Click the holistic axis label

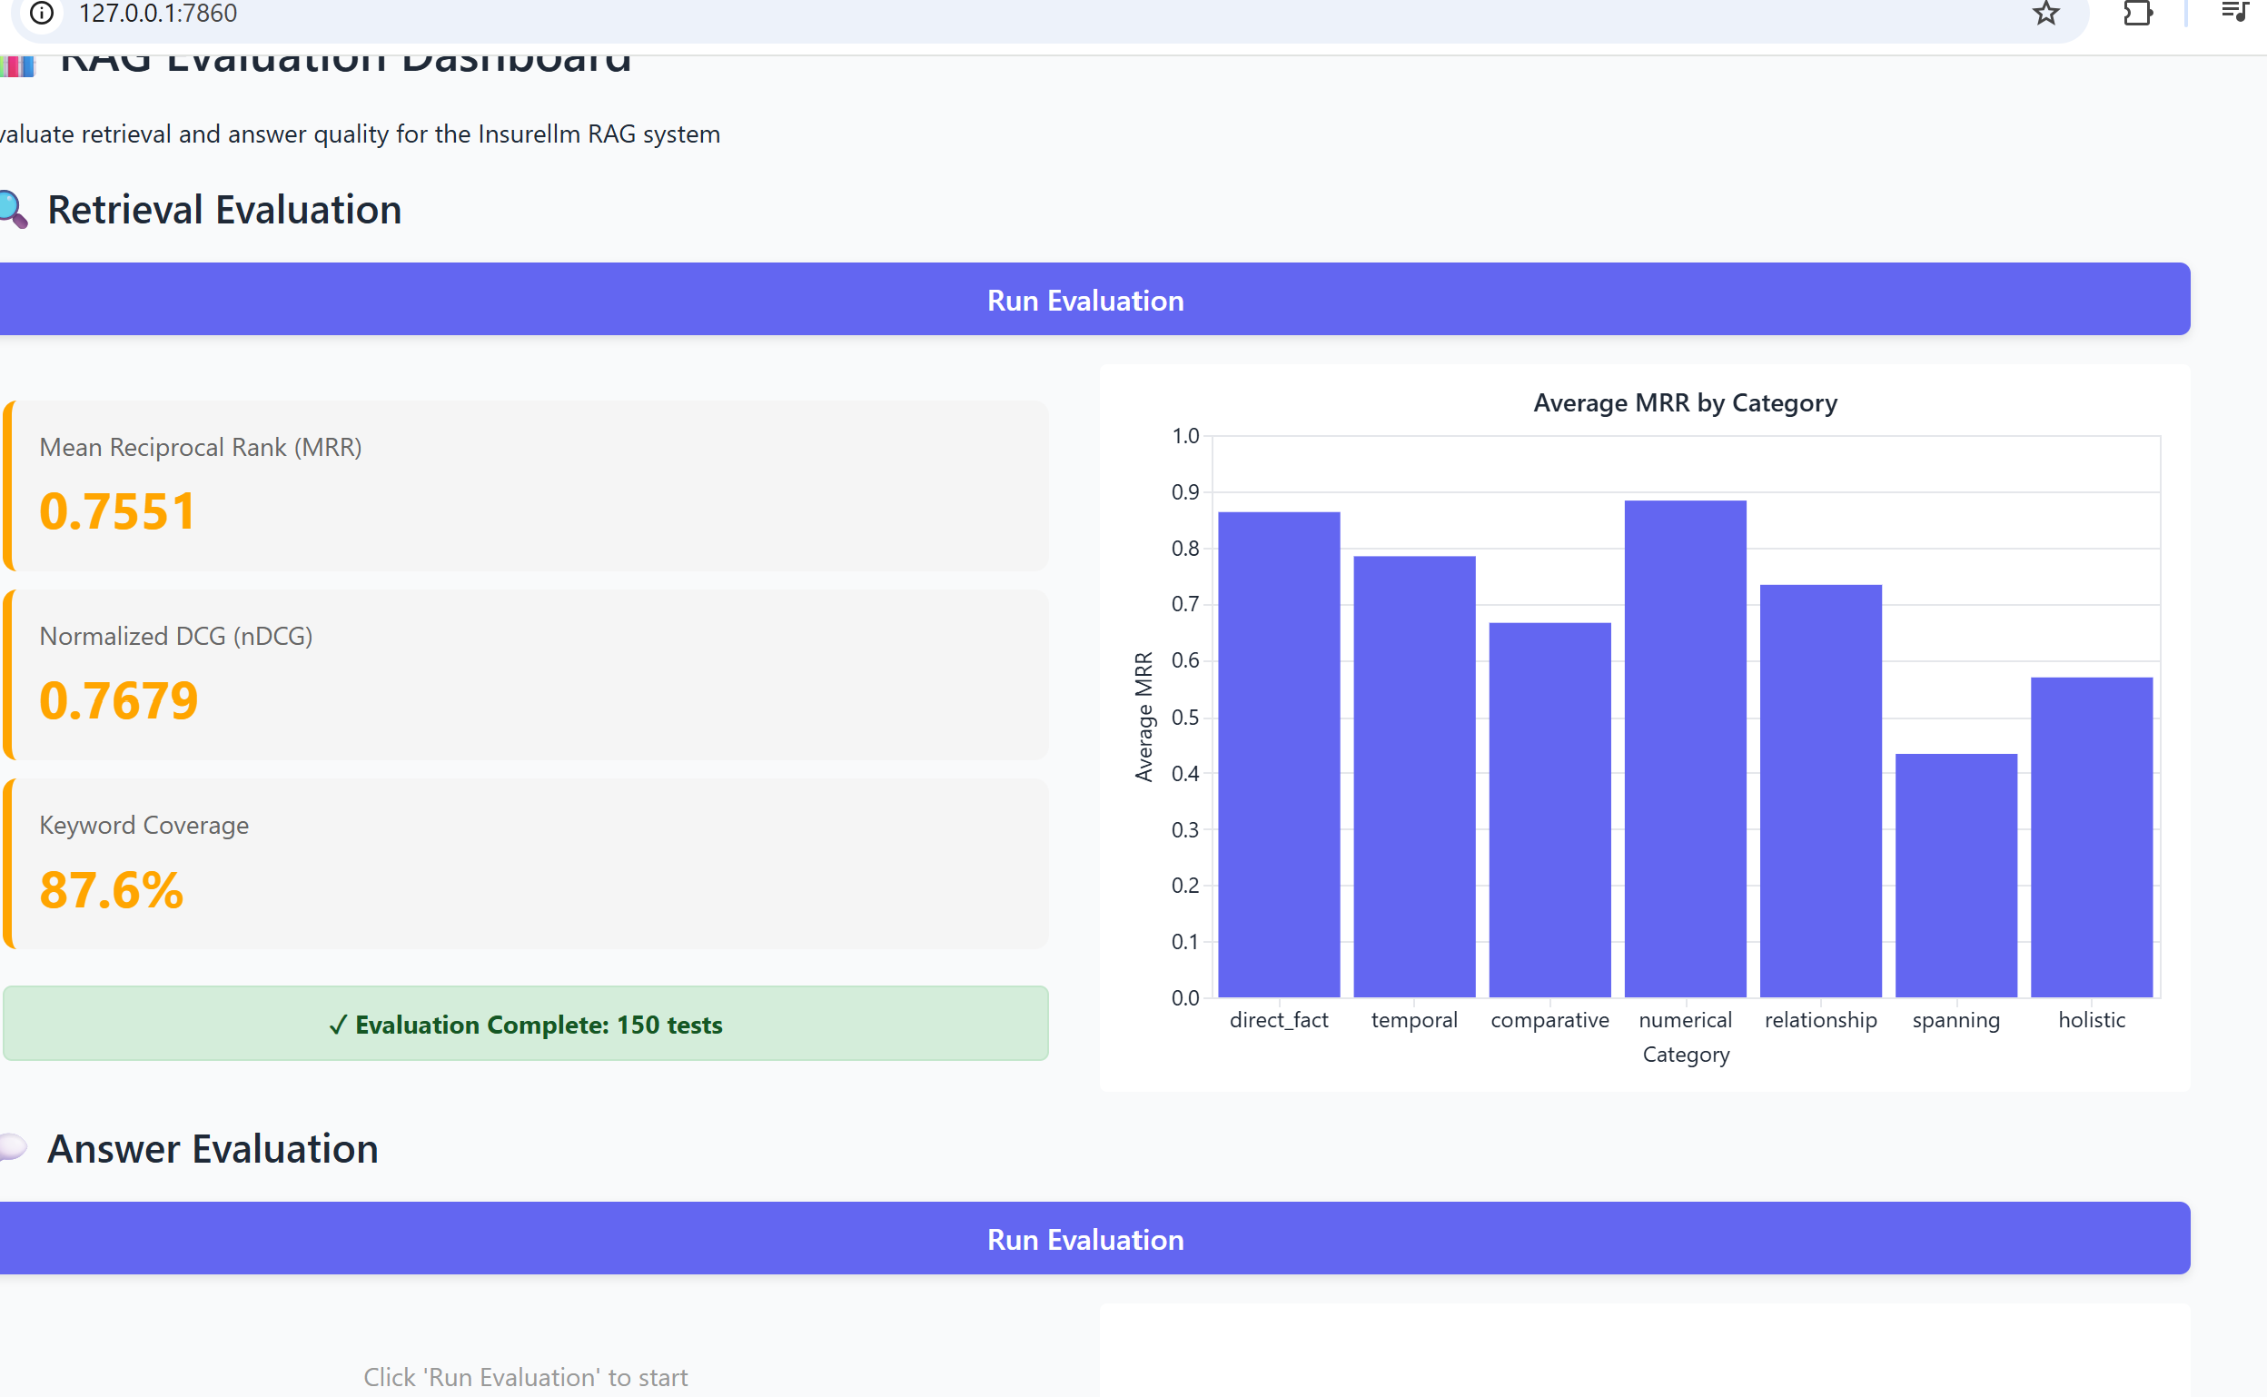(2092, 1020)
